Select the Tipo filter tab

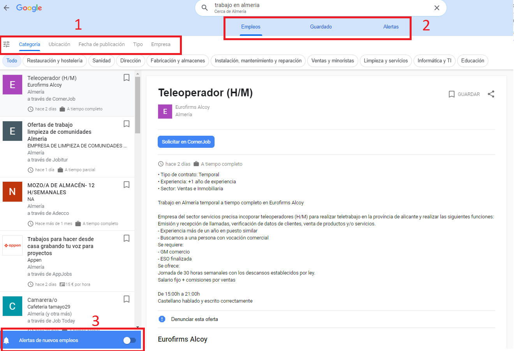138,44
